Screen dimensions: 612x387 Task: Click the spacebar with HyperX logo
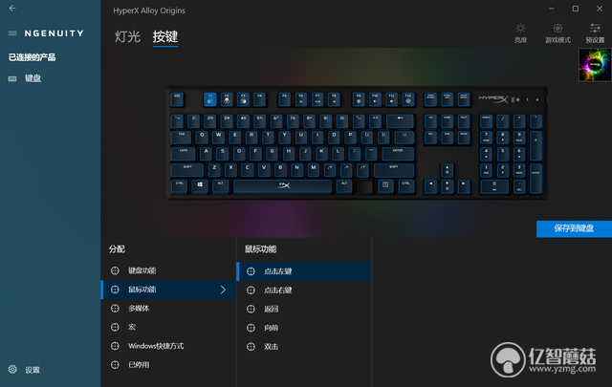283,185
